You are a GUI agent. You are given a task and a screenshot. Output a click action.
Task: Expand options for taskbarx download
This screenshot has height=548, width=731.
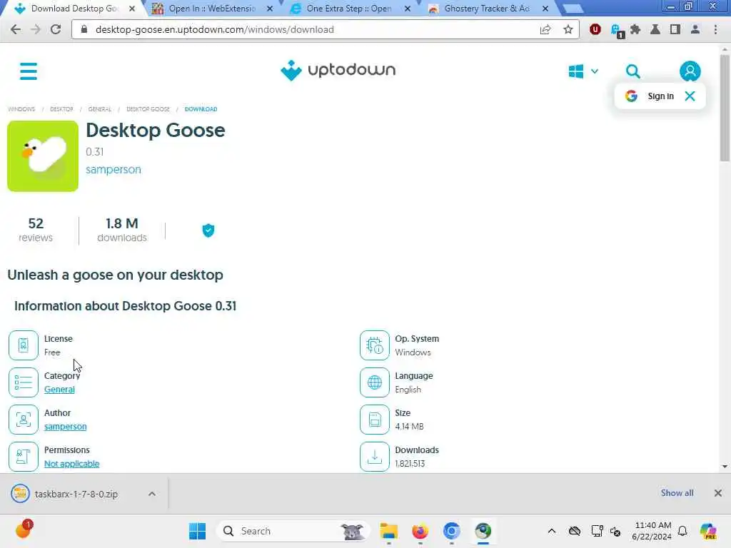point(152,494)
